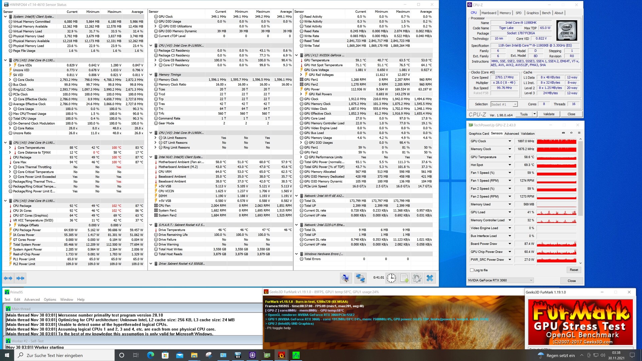This screenshot has width=642, height=361.
Task: Click the GPU-Z refresh icon
Action: click(x=571, y=133)
